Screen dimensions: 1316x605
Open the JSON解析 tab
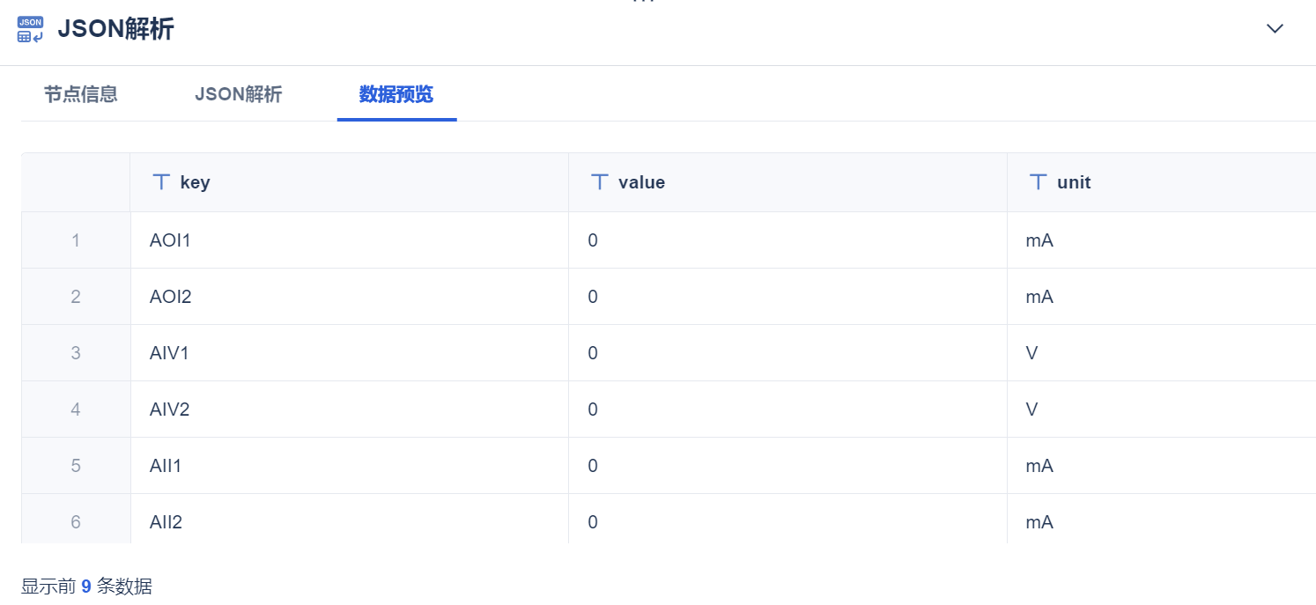tap(238, 94)
